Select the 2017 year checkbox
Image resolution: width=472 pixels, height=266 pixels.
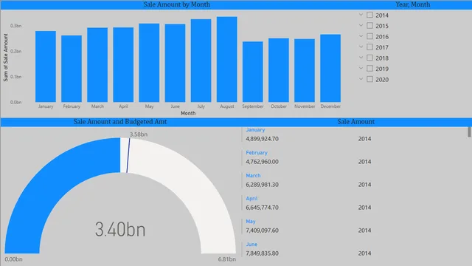point(370,47)
